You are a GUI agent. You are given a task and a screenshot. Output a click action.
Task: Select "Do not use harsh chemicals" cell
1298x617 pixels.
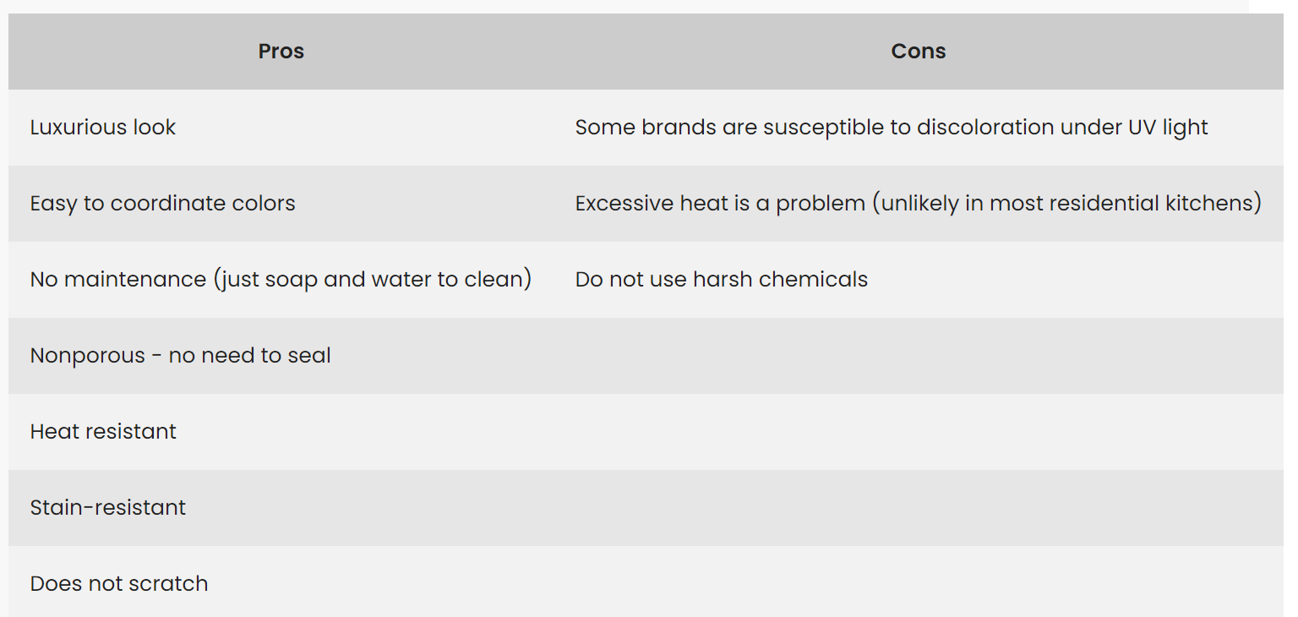(x=721, y=280)
